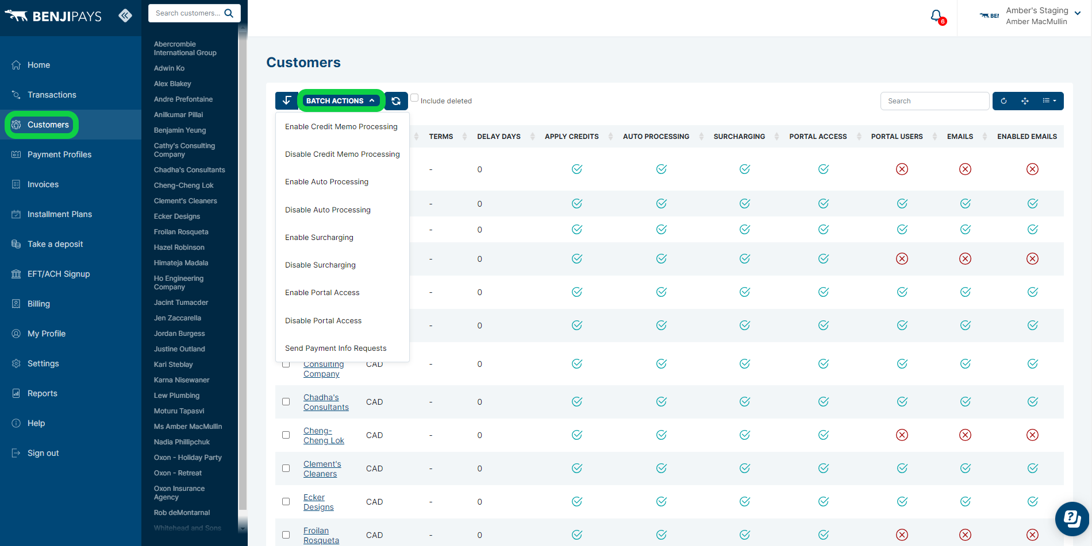Select Enable Surcharging
This screenshot has width=1092, height=546.
click(x=319, y=238)
